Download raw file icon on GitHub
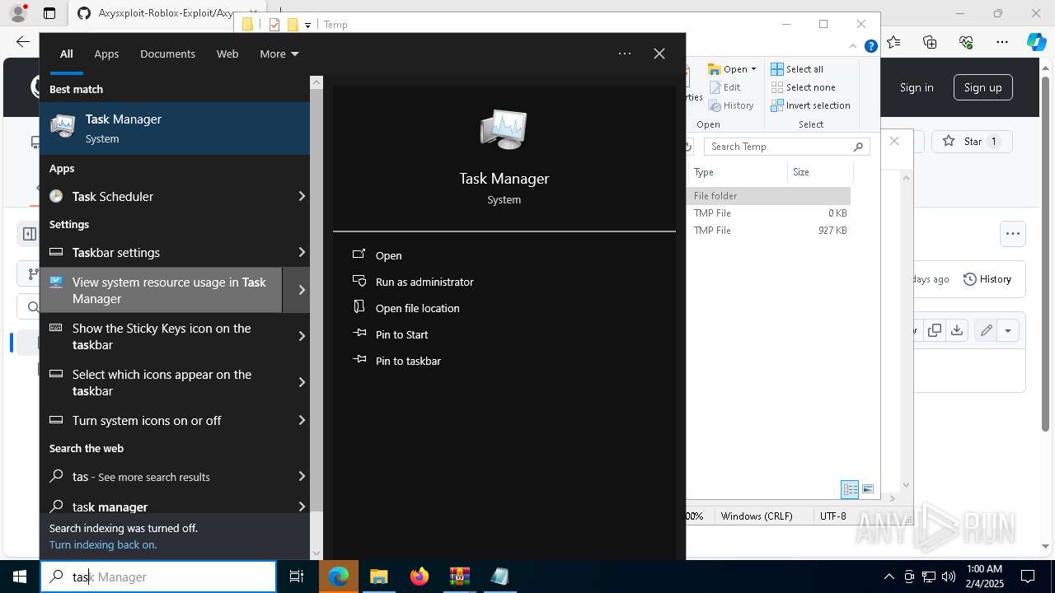 pyautogui.click(x=956, y=330)
